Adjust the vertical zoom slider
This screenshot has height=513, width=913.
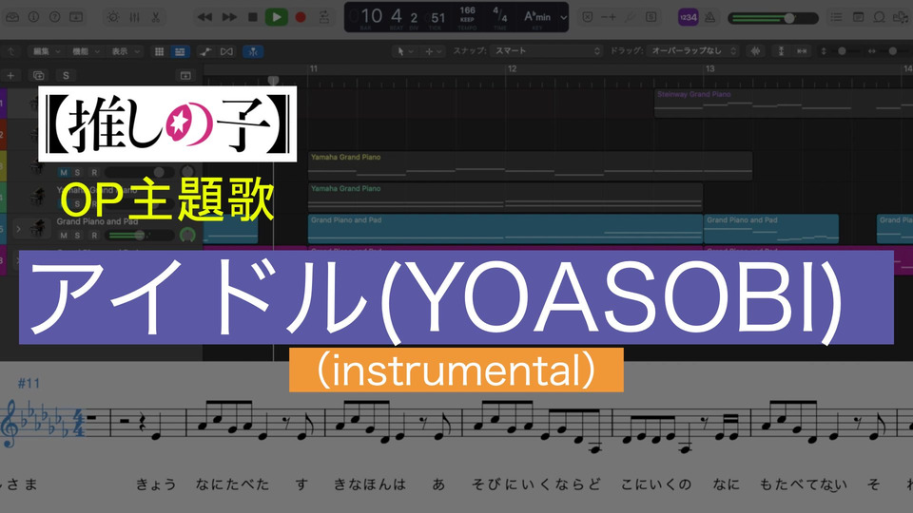point(840,51)
